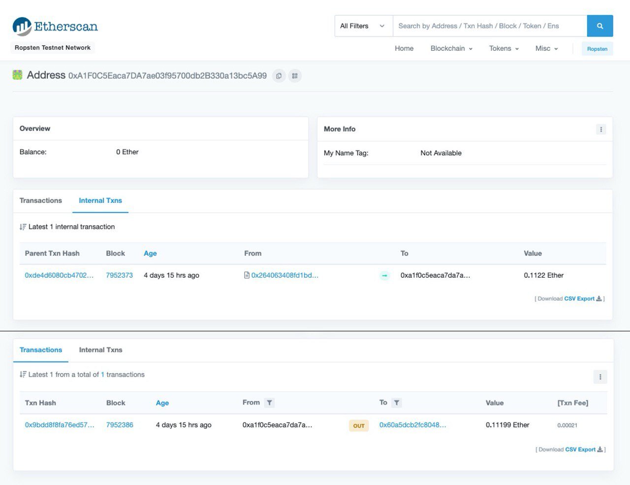Open More Info three-dot options
This screenshot has width=630, height=485.
click(x=600, y=129)
